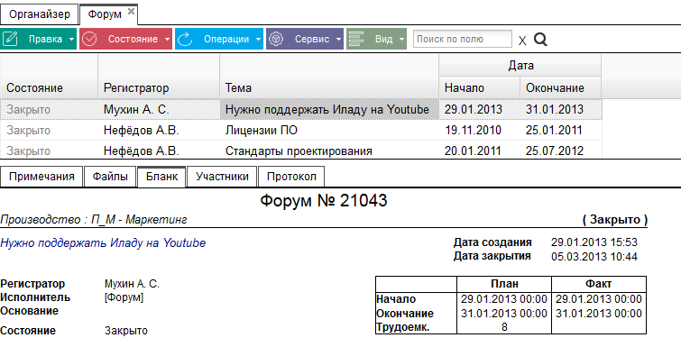Viewport: 681px width, 338px height.
Task: Click start date 29.01.2013 grid cell
Action: pyautogui.click(x=480, y=110)
